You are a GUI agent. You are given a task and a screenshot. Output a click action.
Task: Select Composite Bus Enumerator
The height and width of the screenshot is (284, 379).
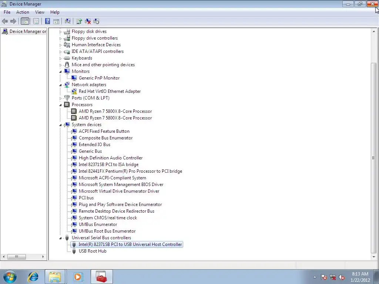[105, 138]
